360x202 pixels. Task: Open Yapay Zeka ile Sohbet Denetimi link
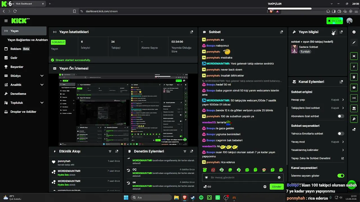(318, 158)
